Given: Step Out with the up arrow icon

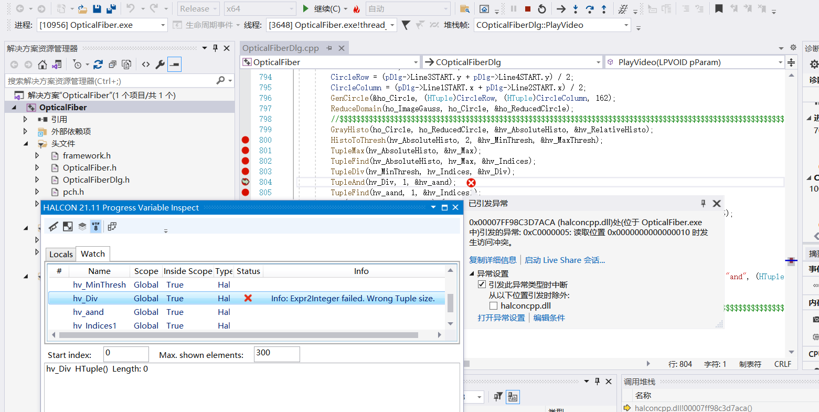Looking at the screenshot, I should click(604, 9).
